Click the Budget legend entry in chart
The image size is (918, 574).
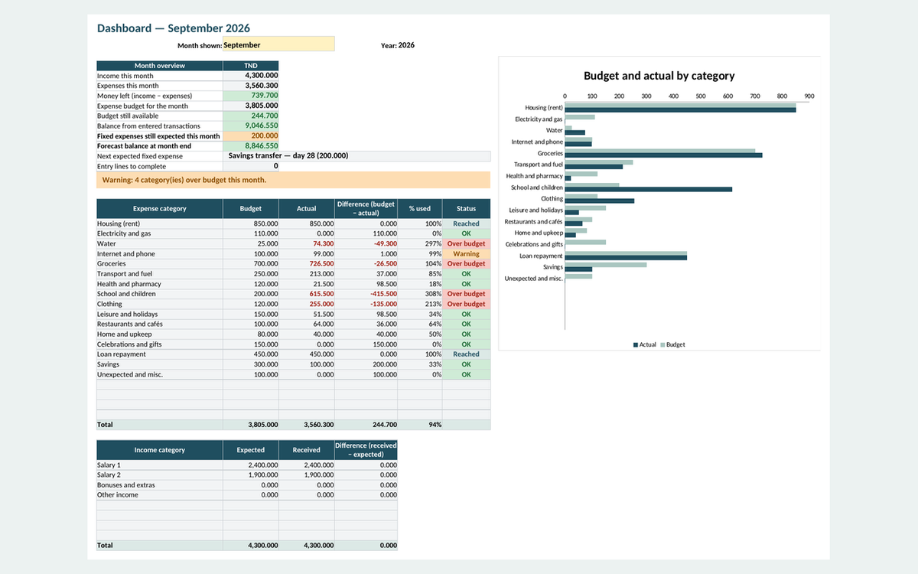click(673, 344)
